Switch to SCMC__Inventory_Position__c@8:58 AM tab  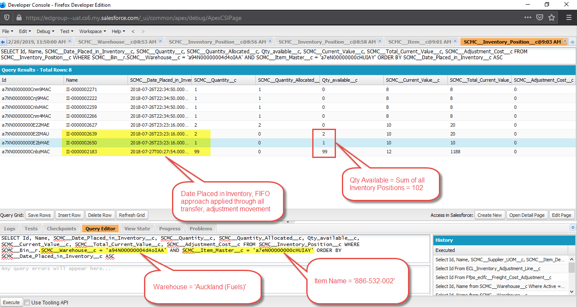pos(327,41)
